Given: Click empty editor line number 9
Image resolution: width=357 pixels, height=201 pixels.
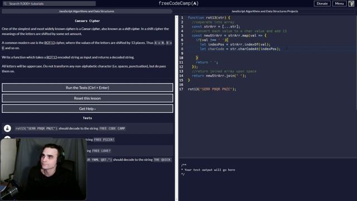Looking at the screenshot, I should pos(182,54).
